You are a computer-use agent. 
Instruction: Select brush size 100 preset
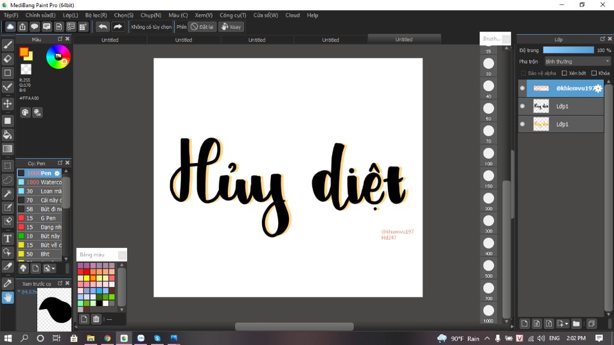[488, 155]
